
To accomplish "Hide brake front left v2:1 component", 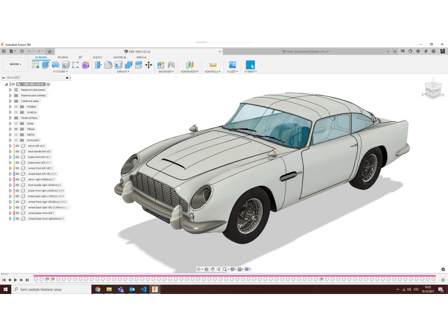I will click(x=17, y=157).
